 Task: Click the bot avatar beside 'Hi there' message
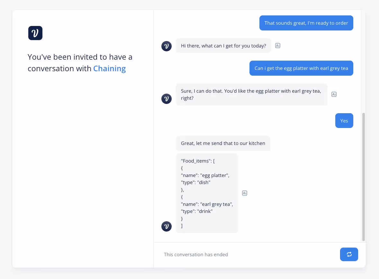coord(167,46)
